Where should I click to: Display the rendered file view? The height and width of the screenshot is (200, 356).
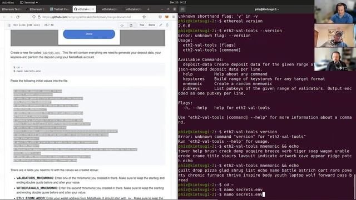(x=131, y=26)
